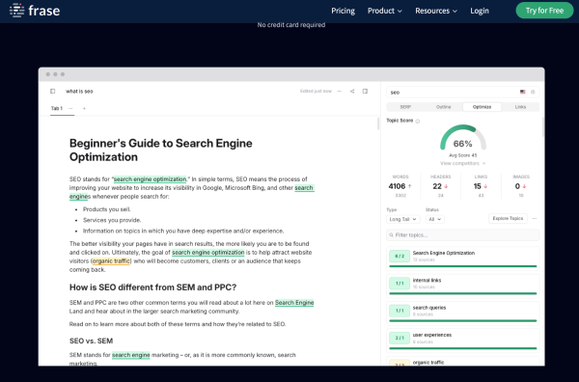This screenshot has height=382, width=579.
Task: Open the Long Tail type dropdown
Action: (402, 219)
